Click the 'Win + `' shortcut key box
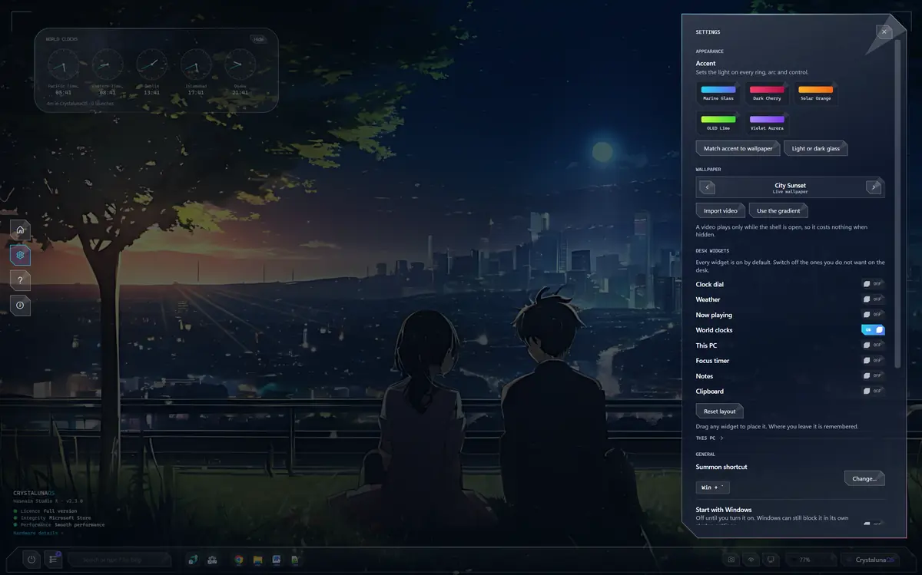 [x=712, y=487]
